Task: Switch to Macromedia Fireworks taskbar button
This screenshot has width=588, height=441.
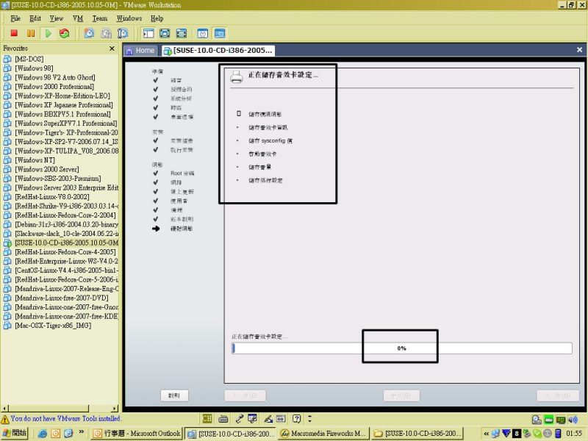Action: (x=323, y=434)
